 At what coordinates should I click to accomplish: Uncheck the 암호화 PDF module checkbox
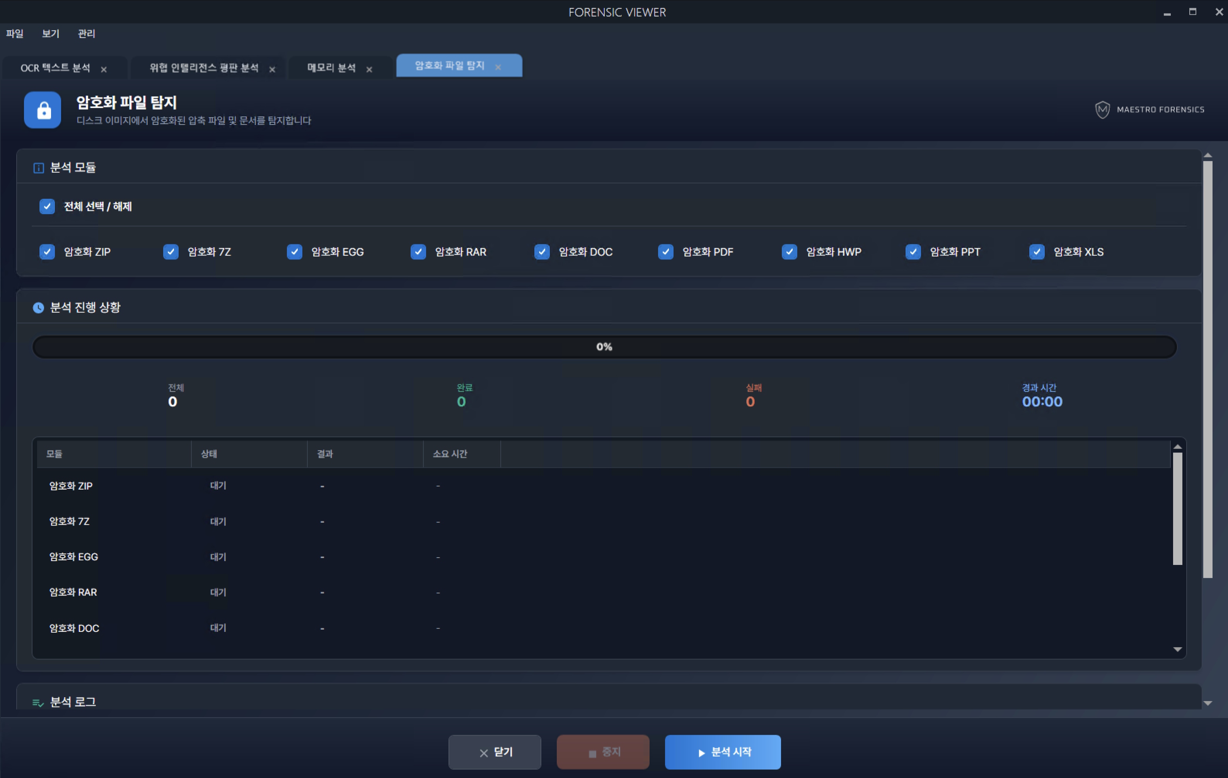[665, 251]
